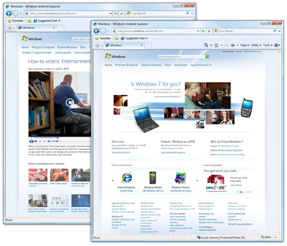Open recent pages dropdown in rear window
Screen dimensions: 287x246
click(20, 14)
